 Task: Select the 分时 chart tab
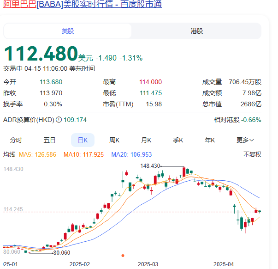point(16,140)
